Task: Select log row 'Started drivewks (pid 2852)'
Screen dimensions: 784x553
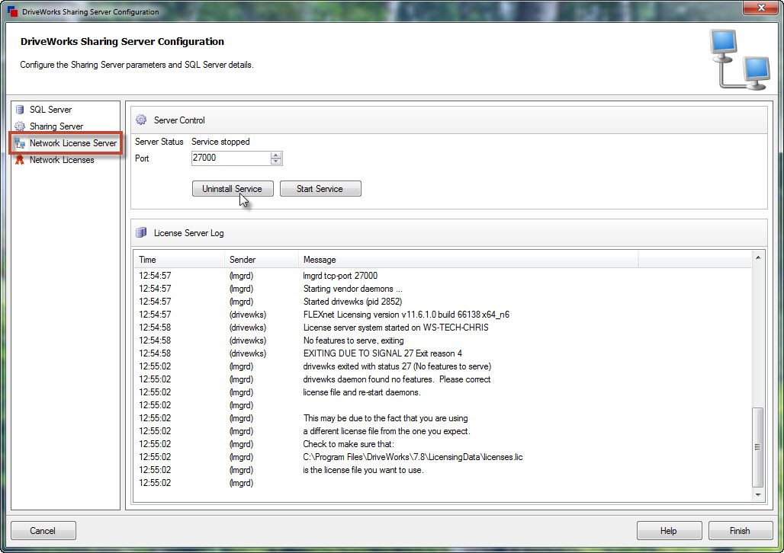Action: click(x=442, y=302)
